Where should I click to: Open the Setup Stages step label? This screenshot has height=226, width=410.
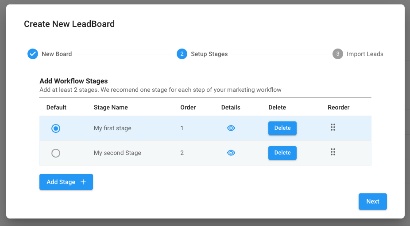209,54
